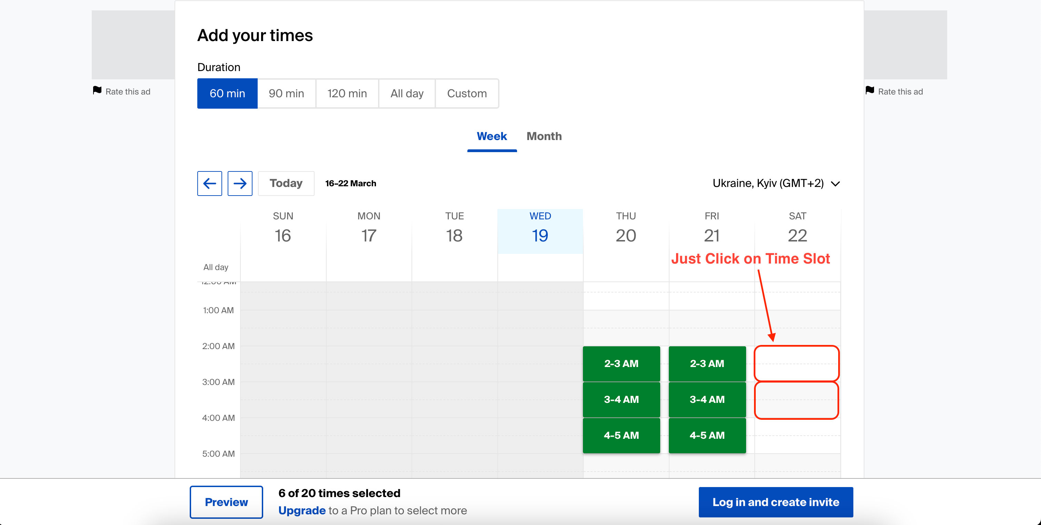Select 60 min duration
1041x525 pixels.
227,93
